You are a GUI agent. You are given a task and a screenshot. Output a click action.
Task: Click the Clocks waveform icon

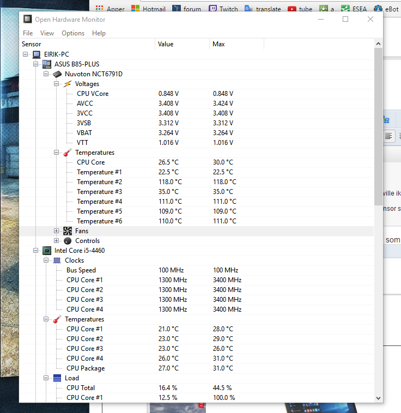(x=57, y=260)
